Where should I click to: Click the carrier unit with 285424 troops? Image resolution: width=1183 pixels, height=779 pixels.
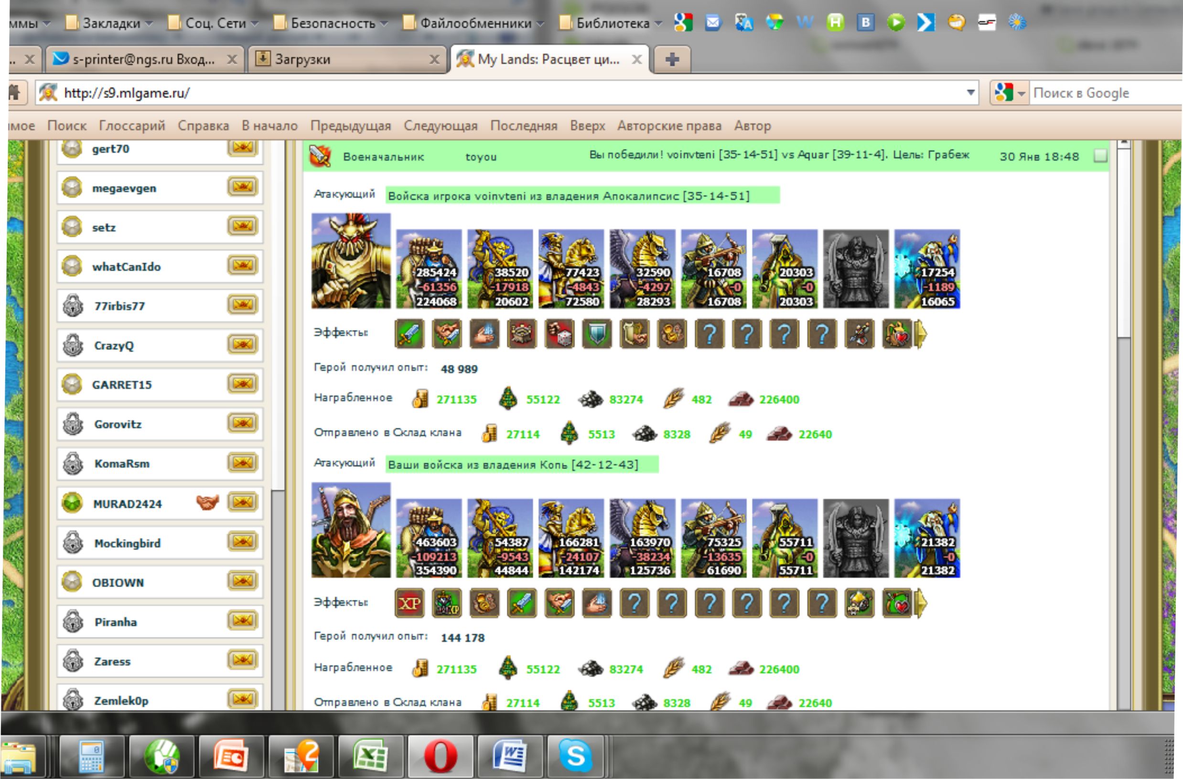[429, 269]
